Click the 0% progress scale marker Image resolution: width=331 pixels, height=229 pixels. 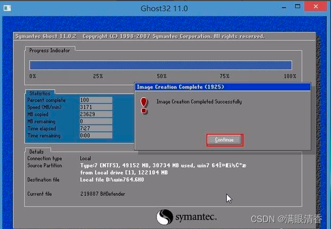pos(32,76)
